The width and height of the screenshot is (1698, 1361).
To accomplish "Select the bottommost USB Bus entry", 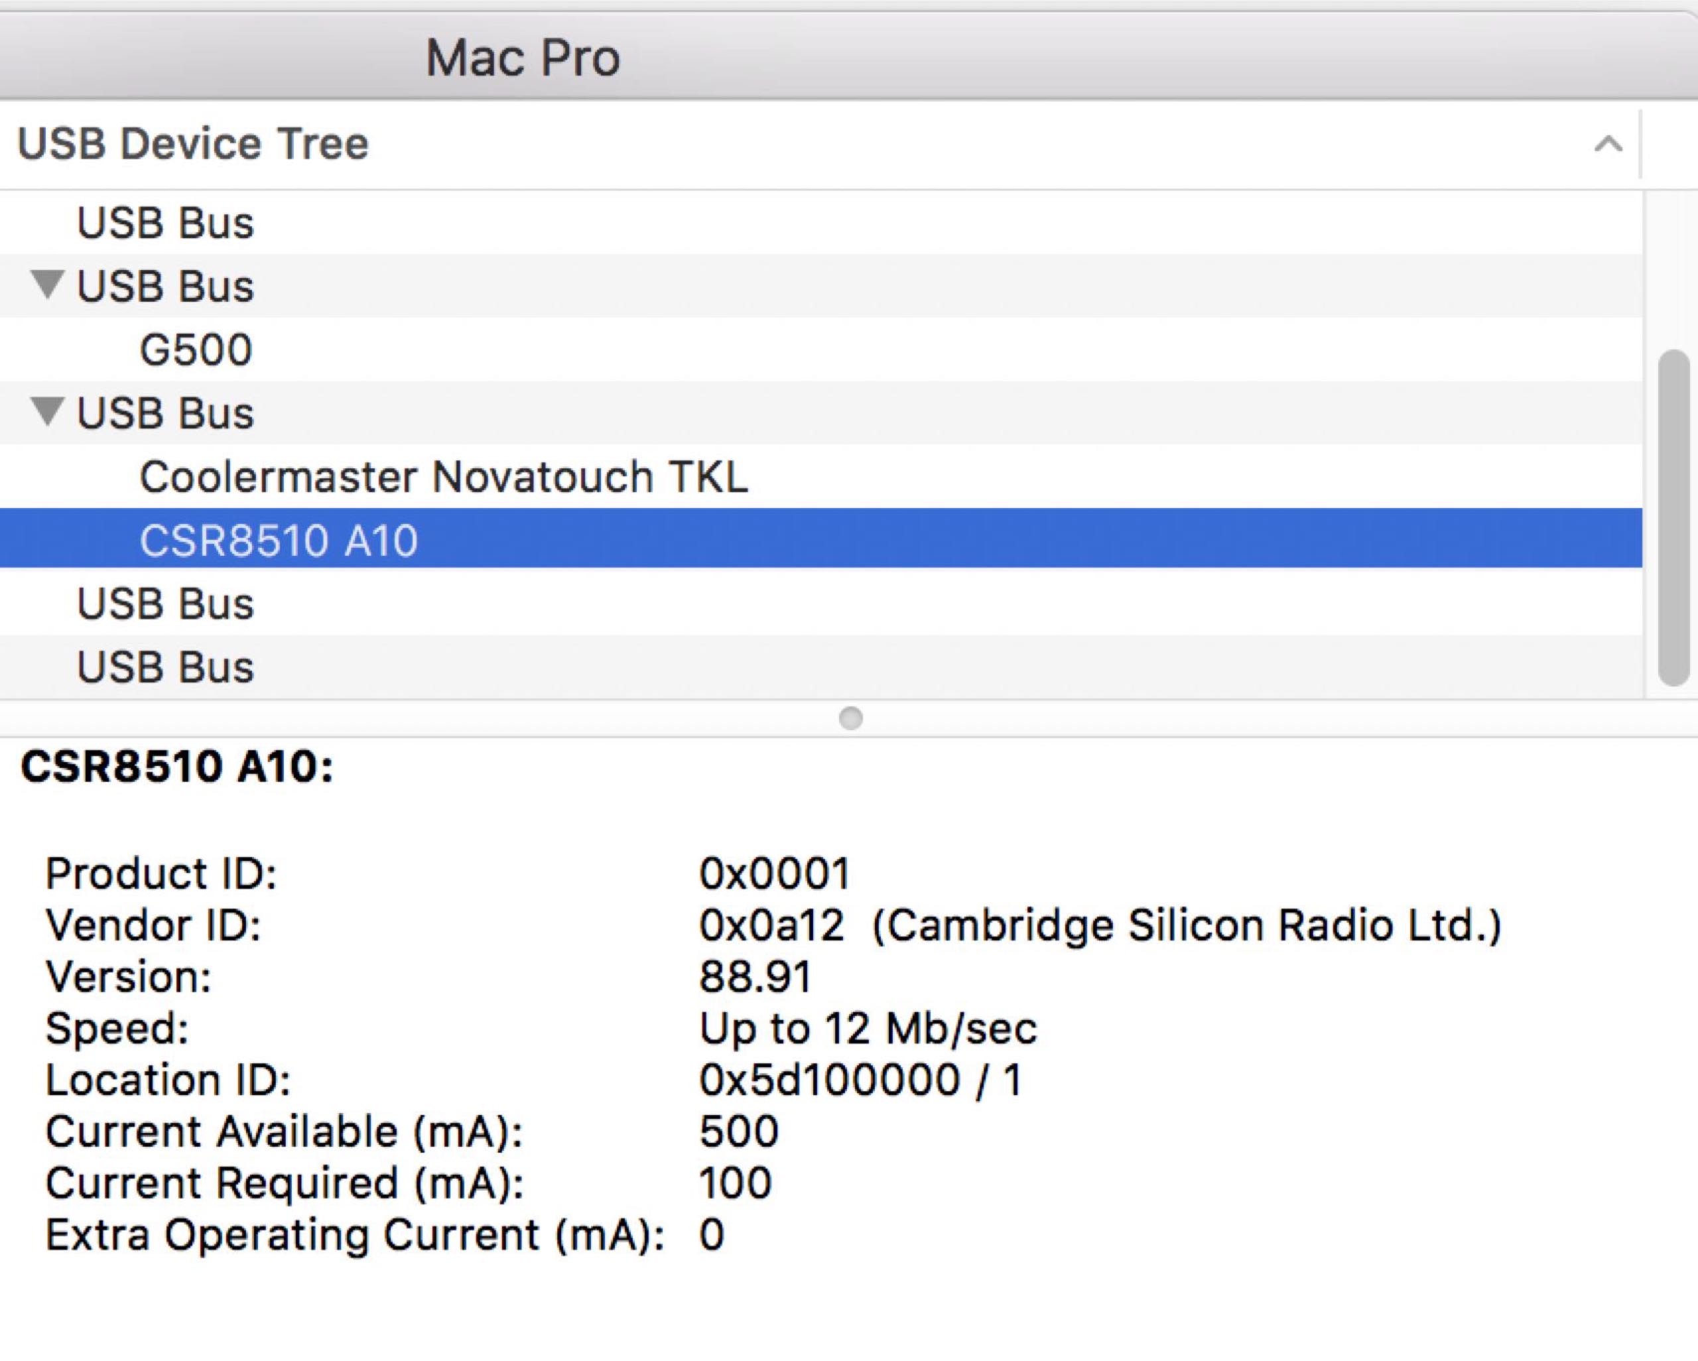I will coord(165,667).
